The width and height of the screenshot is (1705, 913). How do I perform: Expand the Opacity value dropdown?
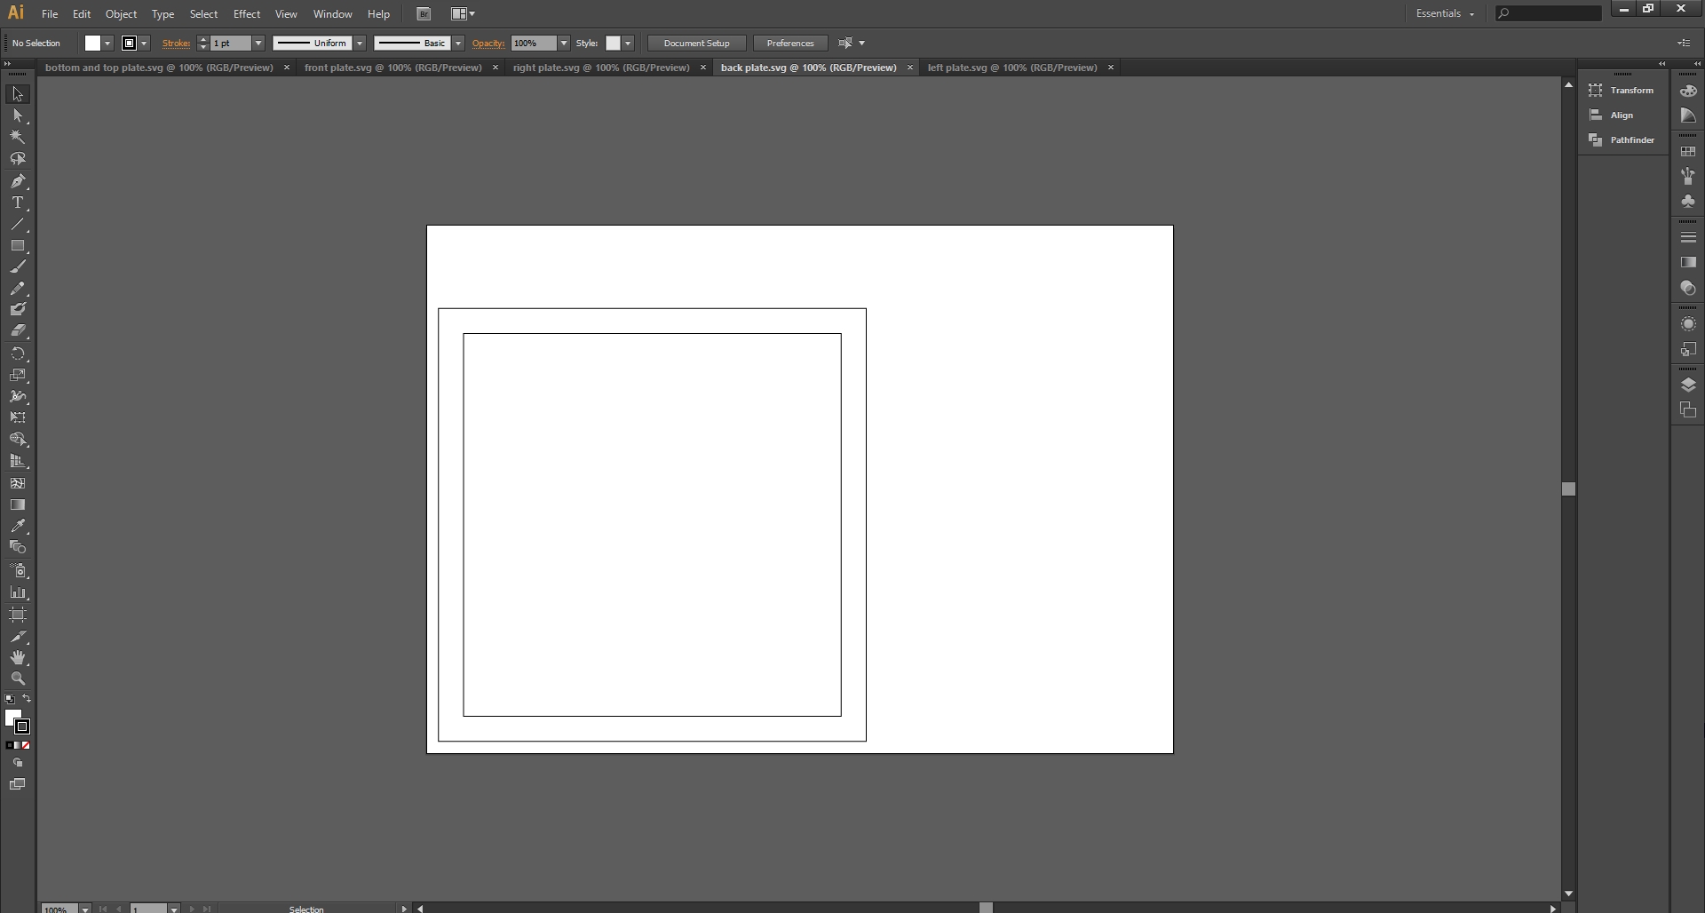pos(564,43)
